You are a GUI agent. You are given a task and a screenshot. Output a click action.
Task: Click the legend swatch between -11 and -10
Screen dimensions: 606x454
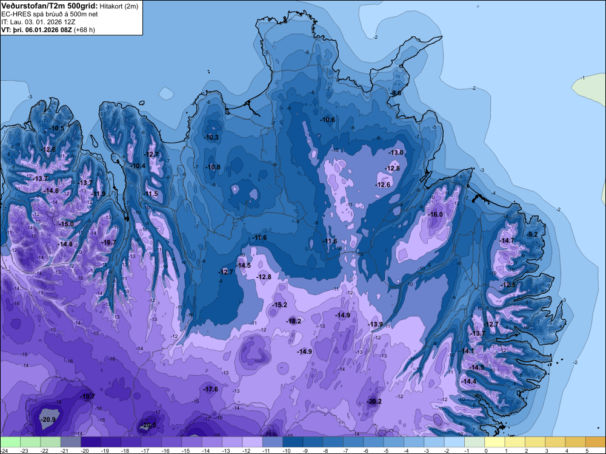(273, 442)
